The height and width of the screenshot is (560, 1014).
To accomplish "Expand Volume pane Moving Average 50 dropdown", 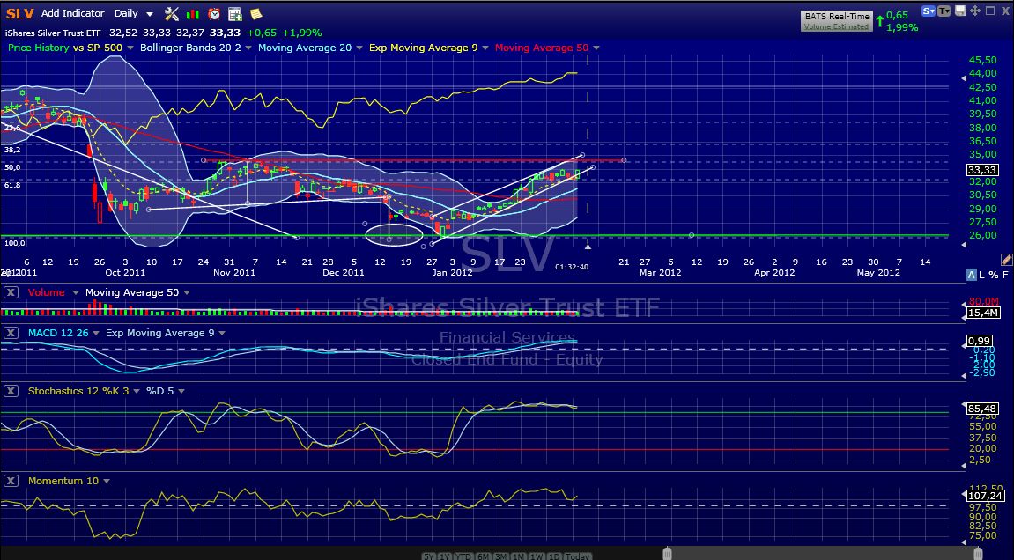I will coord(186,293).
